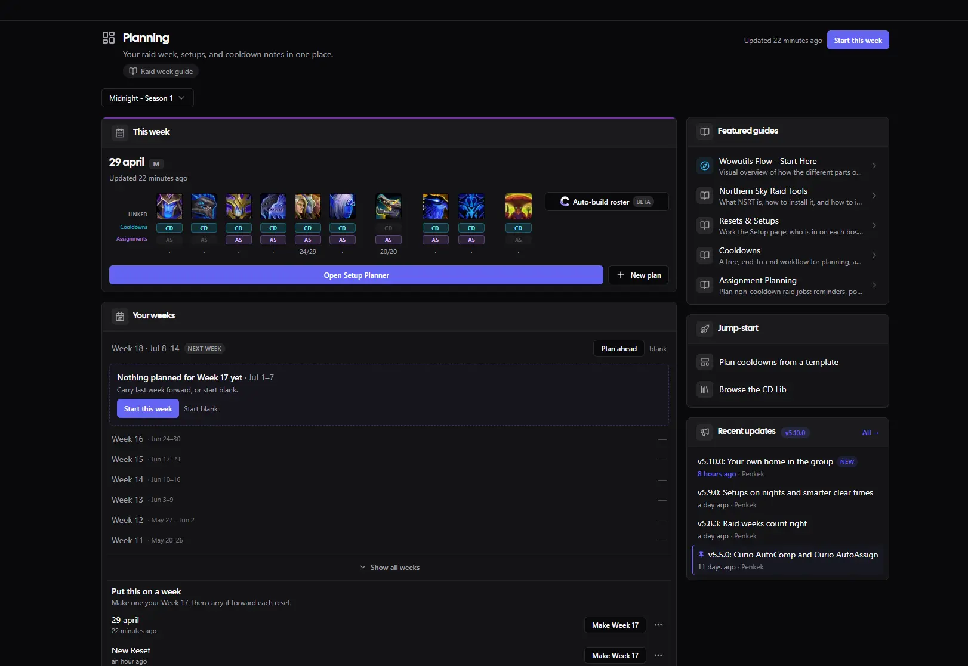Click Make Week 17 for 29 april
Viewport: 968px width, 666px height.
(x=615, y=625)
